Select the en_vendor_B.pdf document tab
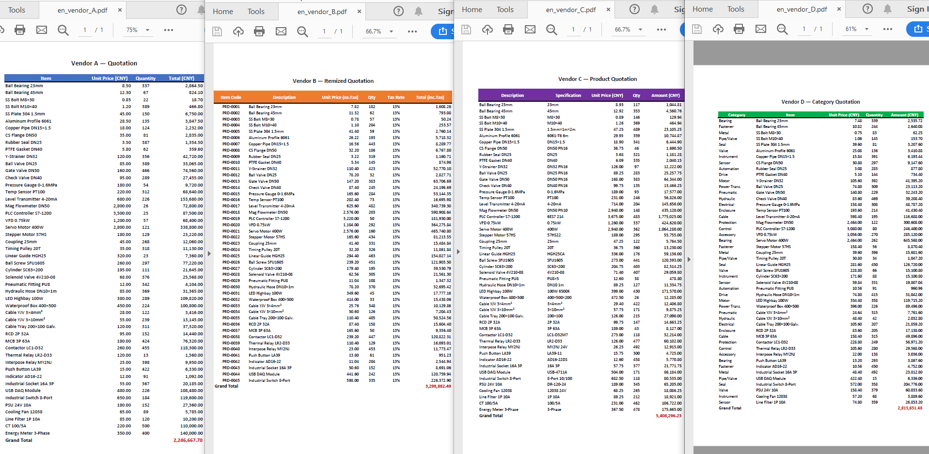The image size is (929, 454). tap(322, 12)
